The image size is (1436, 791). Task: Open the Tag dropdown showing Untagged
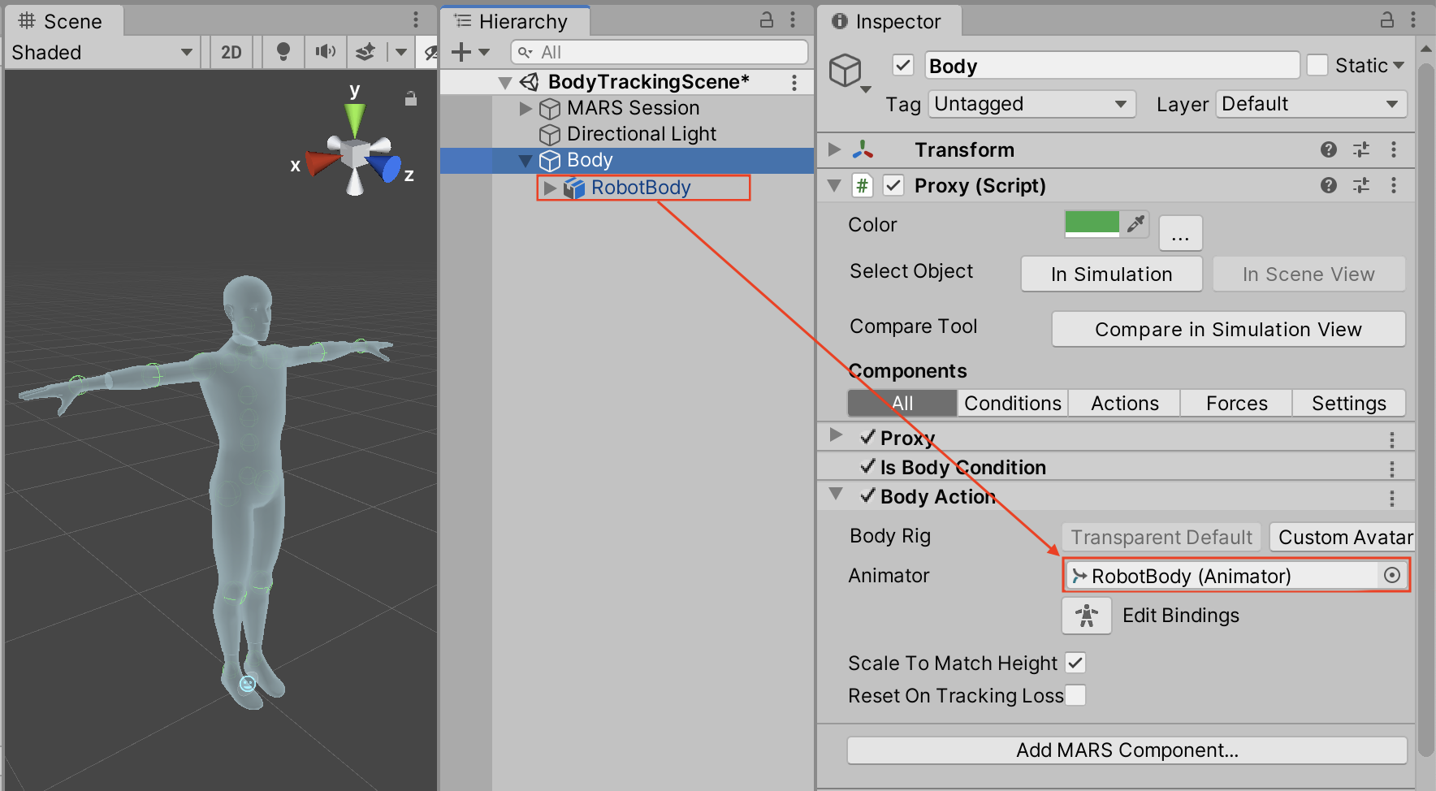coord(1032,104)
